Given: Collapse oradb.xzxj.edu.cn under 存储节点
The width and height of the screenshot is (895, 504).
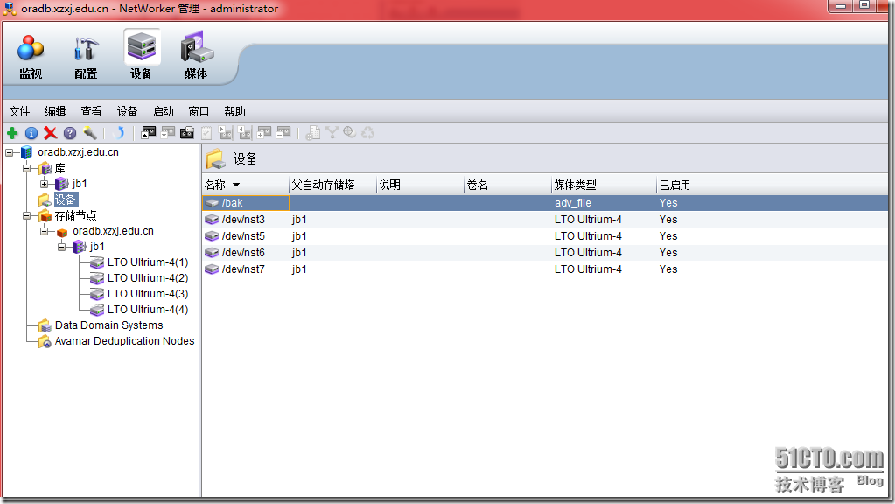Looking at the screenshot, I should pyautogui.click(x=44, y=231).
